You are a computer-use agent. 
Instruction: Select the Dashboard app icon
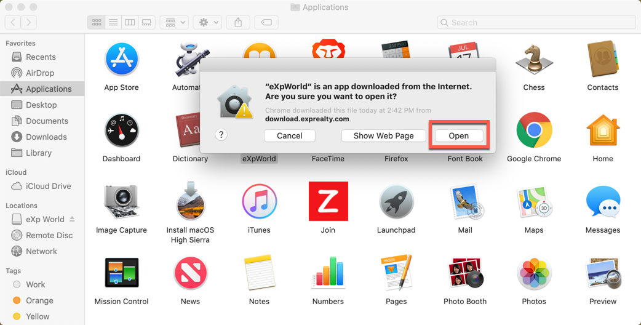pos(121,130)
